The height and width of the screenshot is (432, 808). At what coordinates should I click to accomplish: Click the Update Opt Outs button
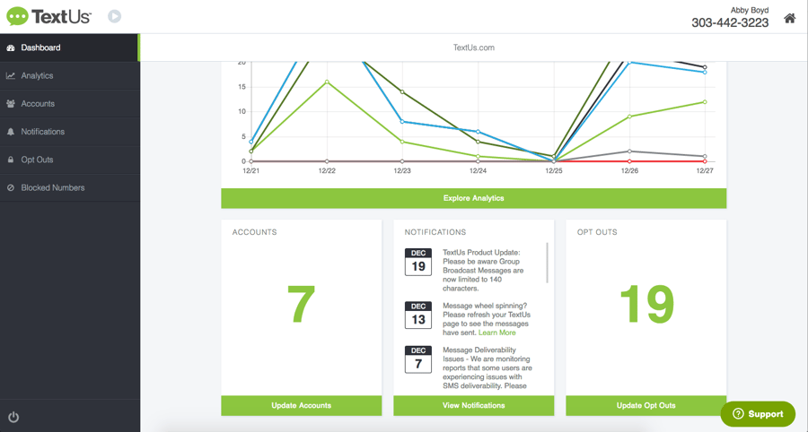pyautogui.click(x=646, y=405)
